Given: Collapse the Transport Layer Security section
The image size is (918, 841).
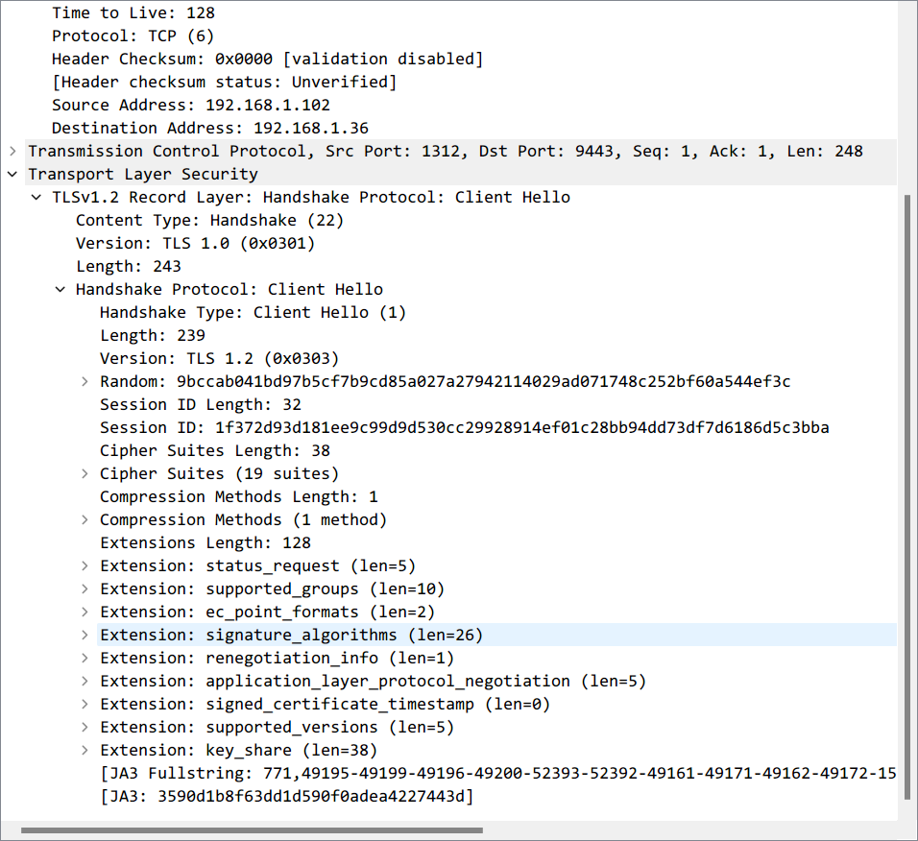Looking at the screenshot, I should click(12, 174).
